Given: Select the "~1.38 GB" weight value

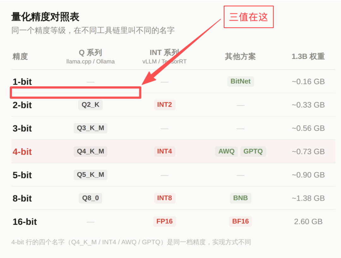Looking at the screenshot, I should [x=308, y=198].
